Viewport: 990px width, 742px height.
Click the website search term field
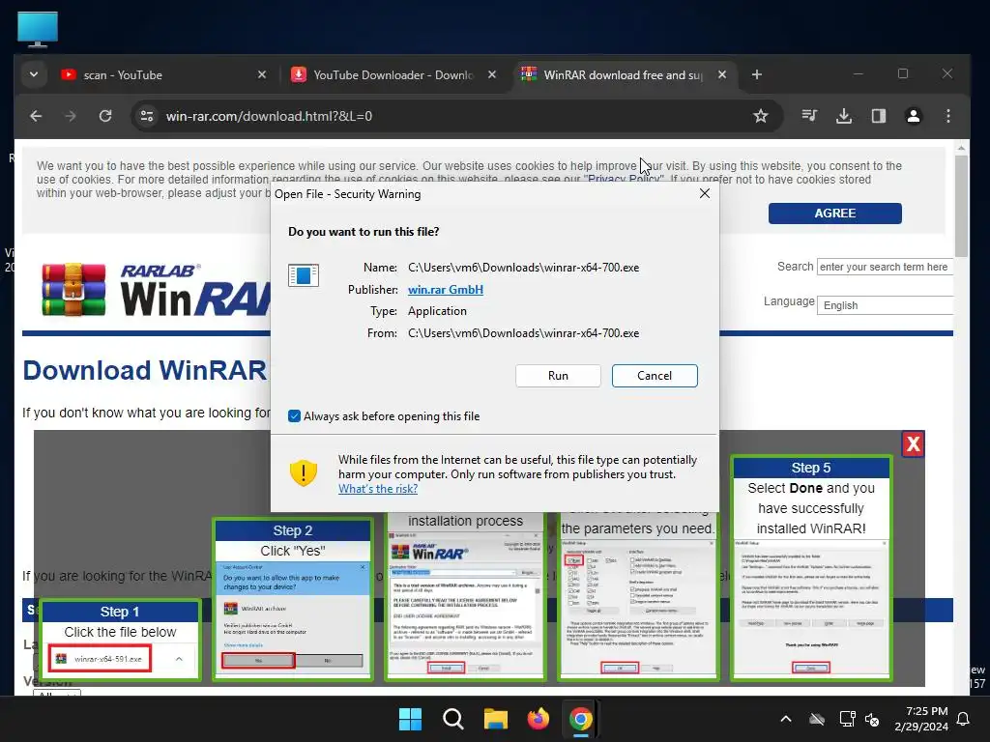point(885,267)
